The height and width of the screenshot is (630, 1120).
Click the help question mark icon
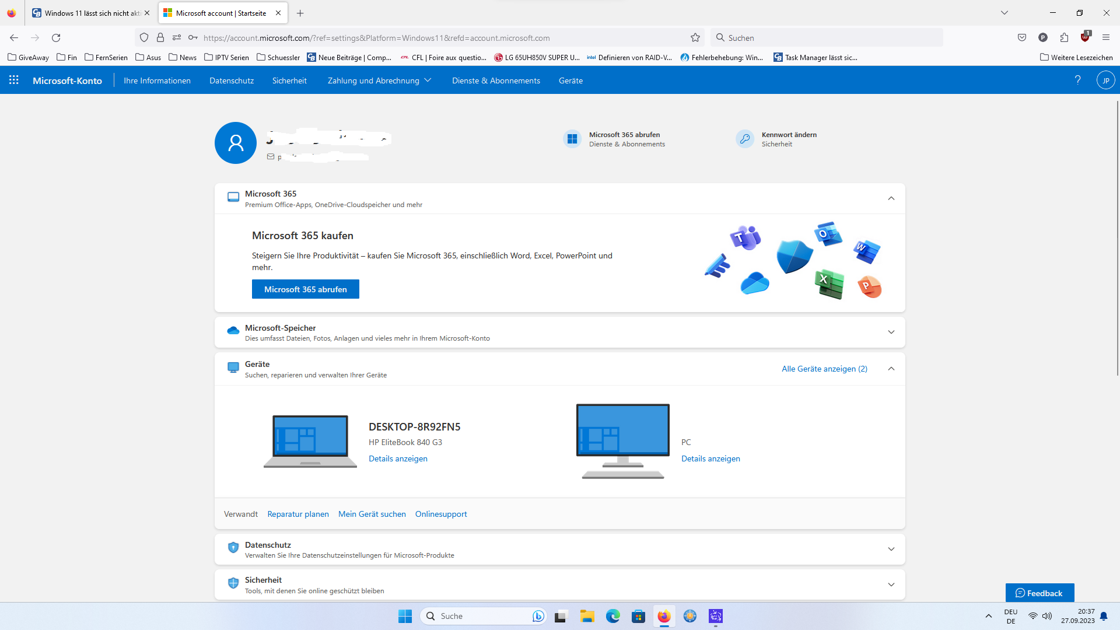point(1077,80)
